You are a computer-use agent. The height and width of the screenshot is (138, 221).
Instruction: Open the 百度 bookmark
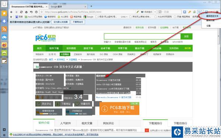pyautogui.click(x=19, y=17)
